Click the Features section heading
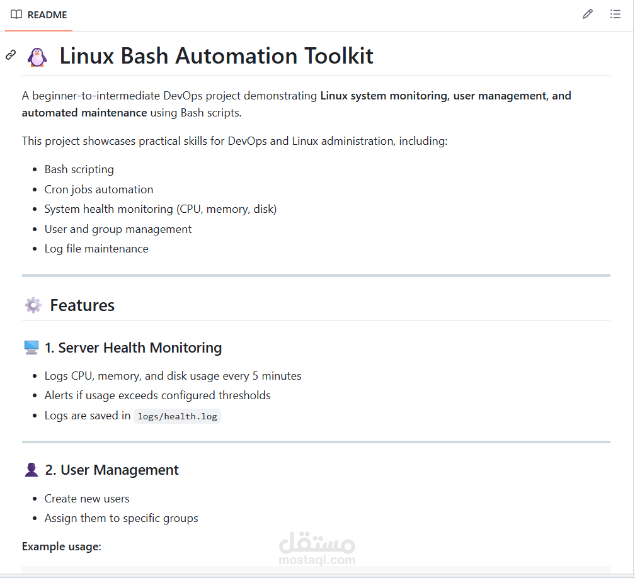635x578 pixels. [x=82, y=305]
